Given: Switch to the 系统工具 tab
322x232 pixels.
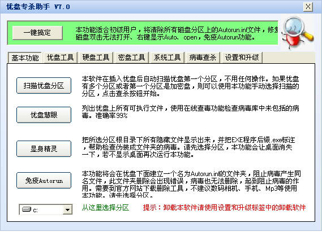Looking at the screenshot, I should coord(167,58).
